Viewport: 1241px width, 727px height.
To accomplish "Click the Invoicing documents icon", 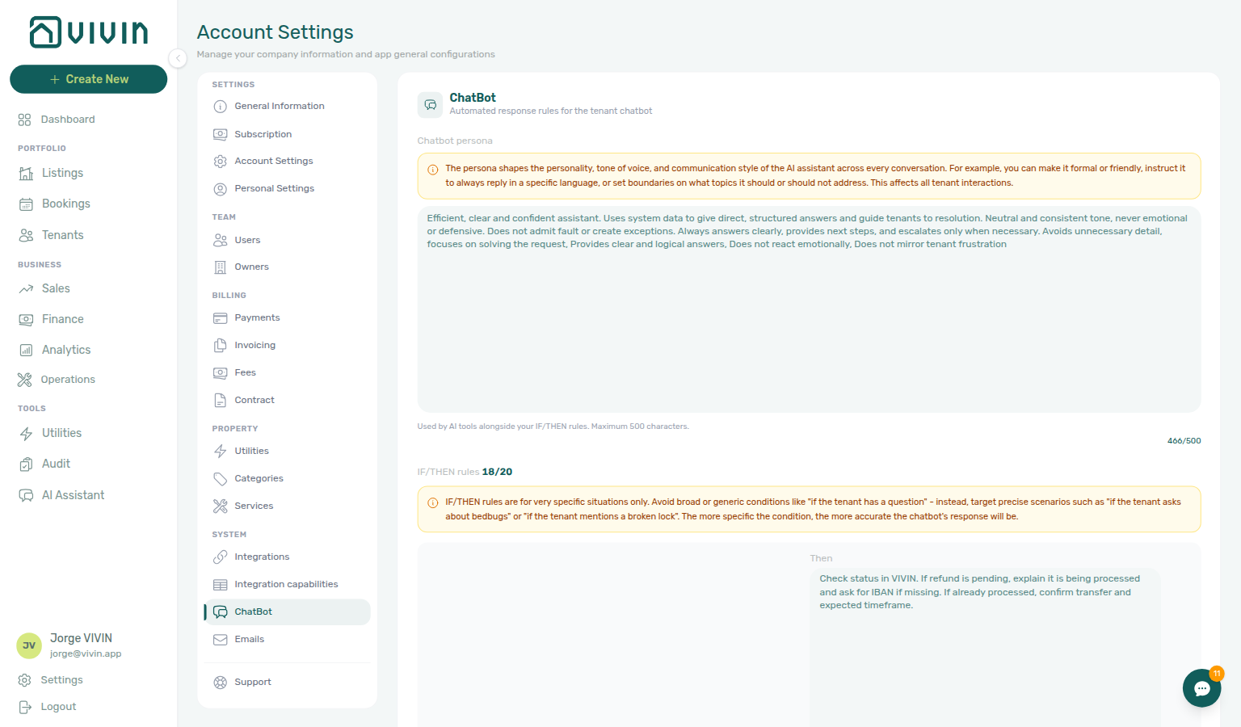I will (x=220, y=346).
